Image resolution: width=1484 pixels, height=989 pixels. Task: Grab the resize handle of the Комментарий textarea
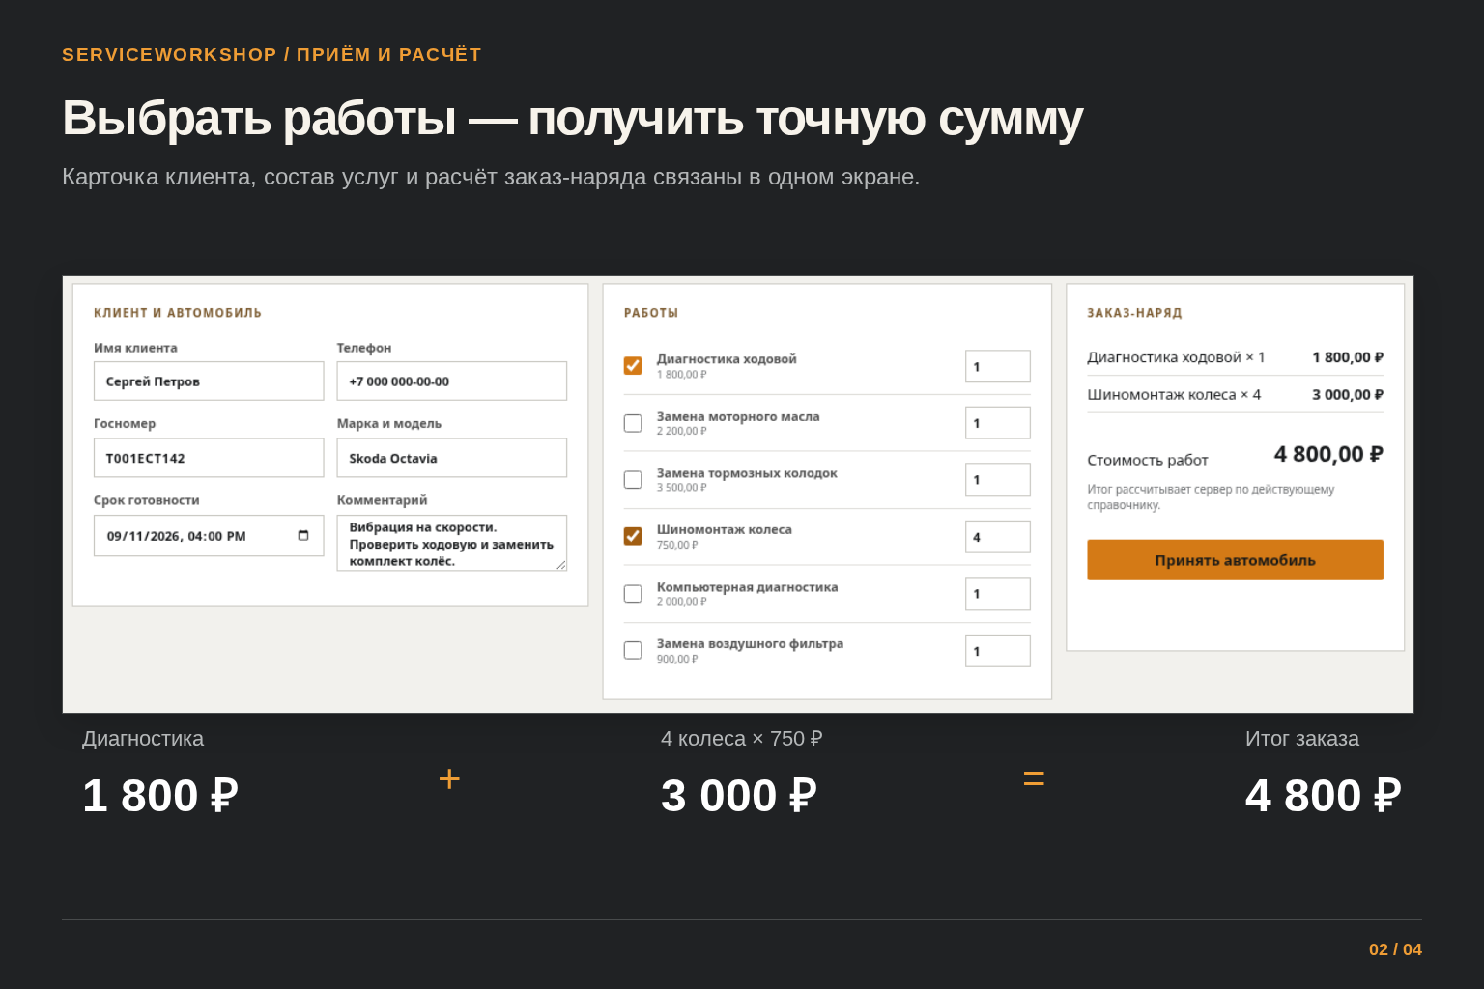(561, 565)
